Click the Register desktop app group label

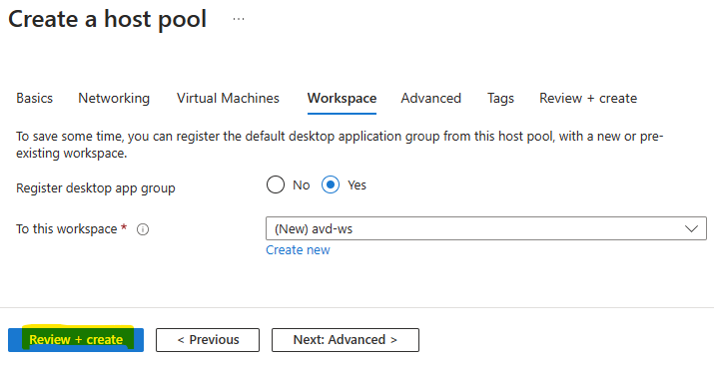[96, 188]
